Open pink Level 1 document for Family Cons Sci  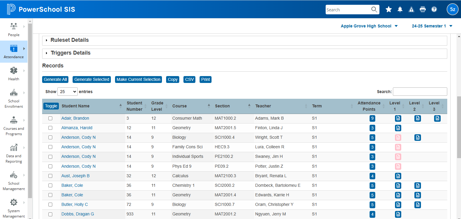tap(398, 147)
